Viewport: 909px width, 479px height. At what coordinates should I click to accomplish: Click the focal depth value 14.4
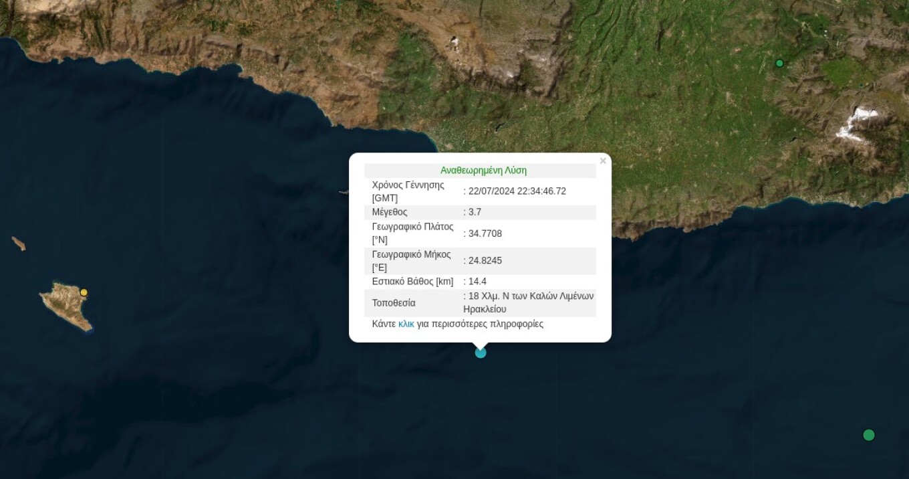(x=477, y=282)
